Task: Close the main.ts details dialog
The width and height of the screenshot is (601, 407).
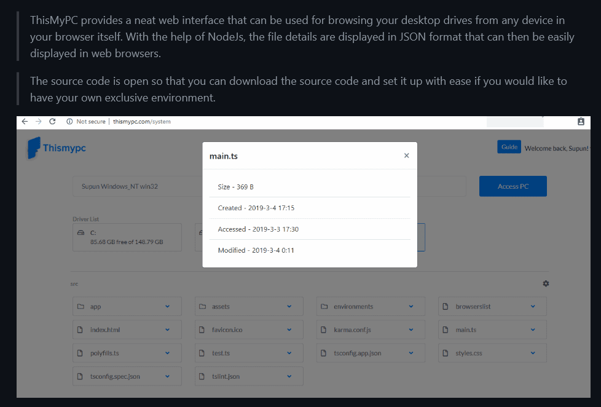Action: [x=406, y=156]
